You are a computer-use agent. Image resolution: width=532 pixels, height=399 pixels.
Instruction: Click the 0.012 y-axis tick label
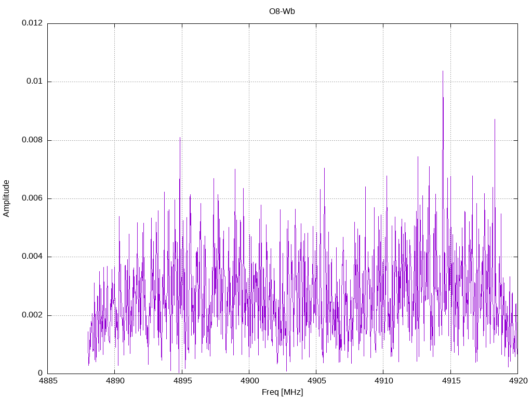(x=32, y=23)
